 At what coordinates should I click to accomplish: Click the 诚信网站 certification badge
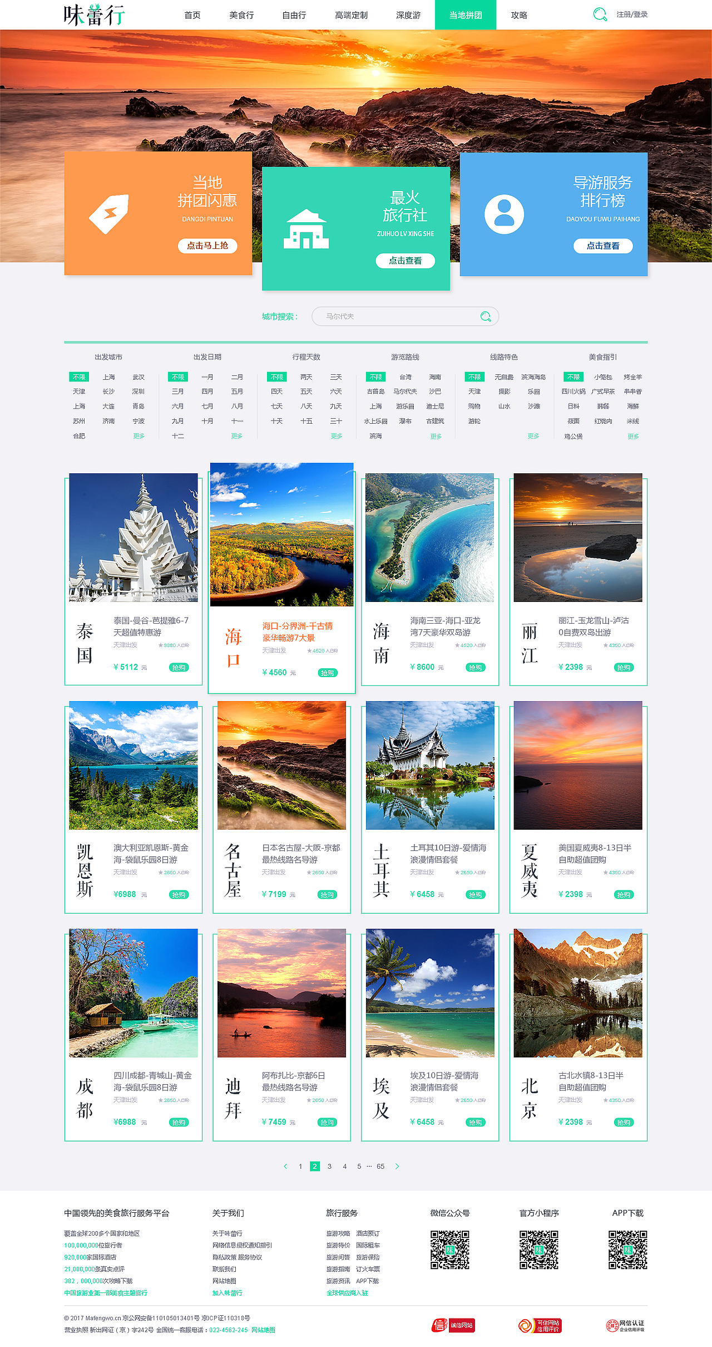click(x=453, y=1325)
